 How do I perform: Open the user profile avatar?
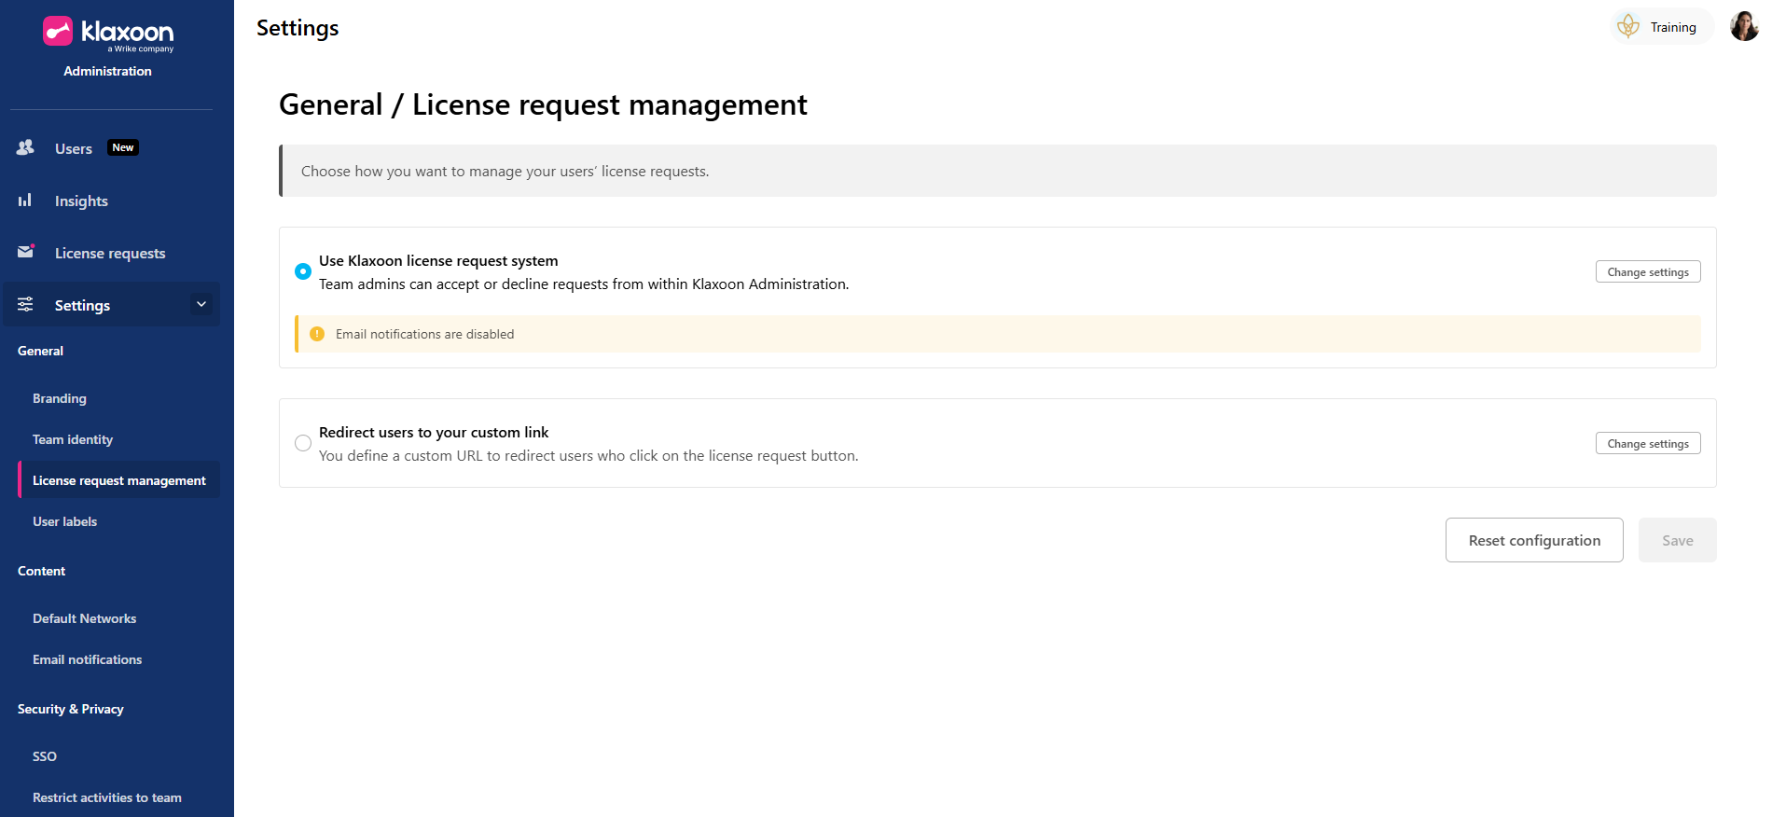[x=1743, y=26]
